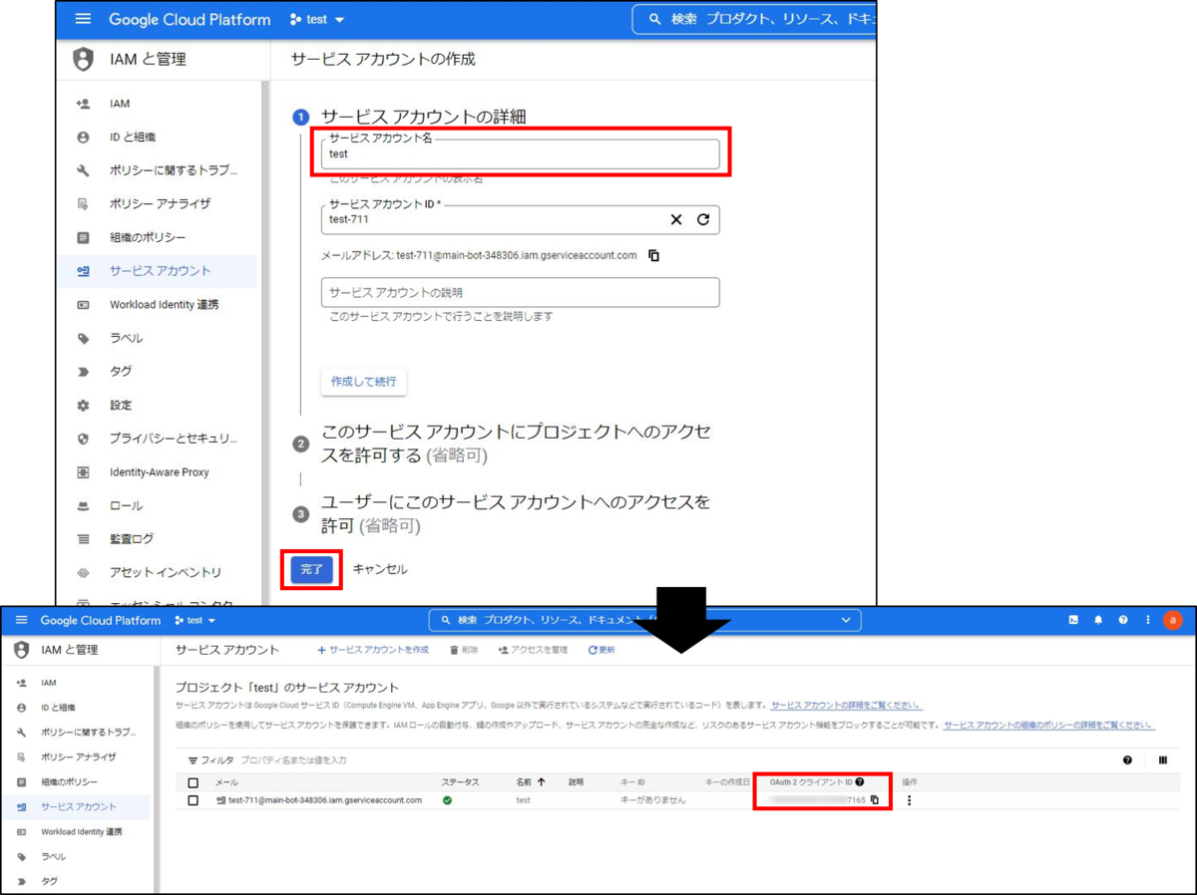Open Google Cloud notifications bell

[x=1099, y=620]
